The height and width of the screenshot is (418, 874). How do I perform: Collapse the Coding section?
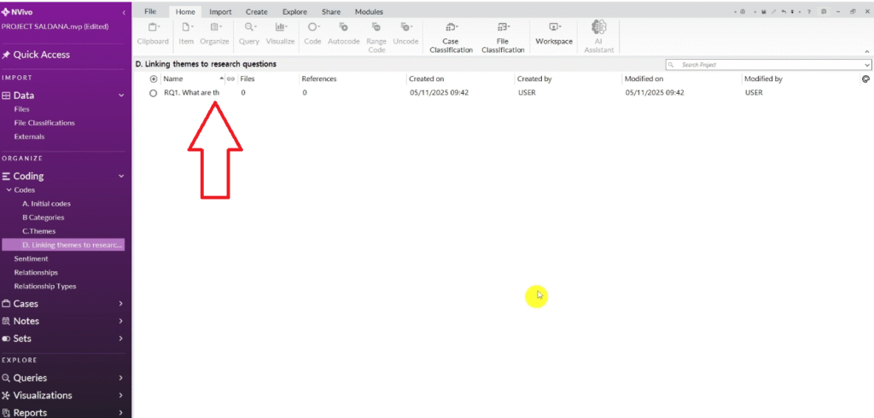tap(120, 177)
